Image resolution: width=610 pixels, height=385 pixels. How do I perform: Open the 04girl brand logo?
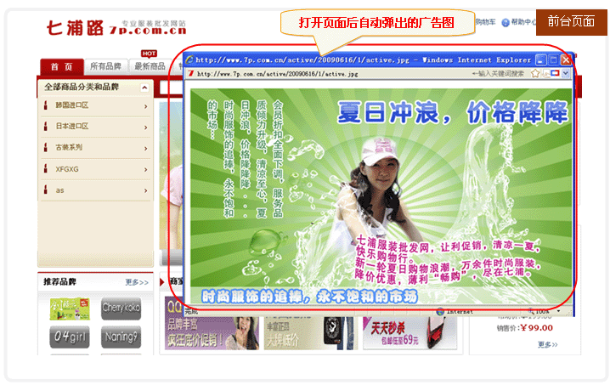click(70, 337)
